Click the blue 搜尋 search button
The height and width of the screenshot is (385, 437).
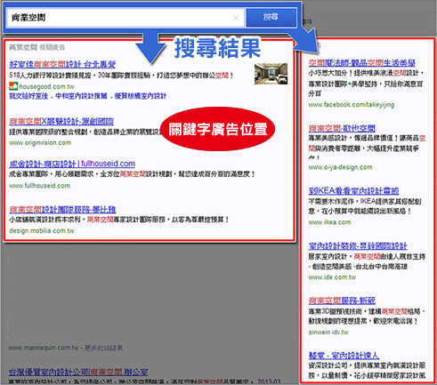(271, 17)
